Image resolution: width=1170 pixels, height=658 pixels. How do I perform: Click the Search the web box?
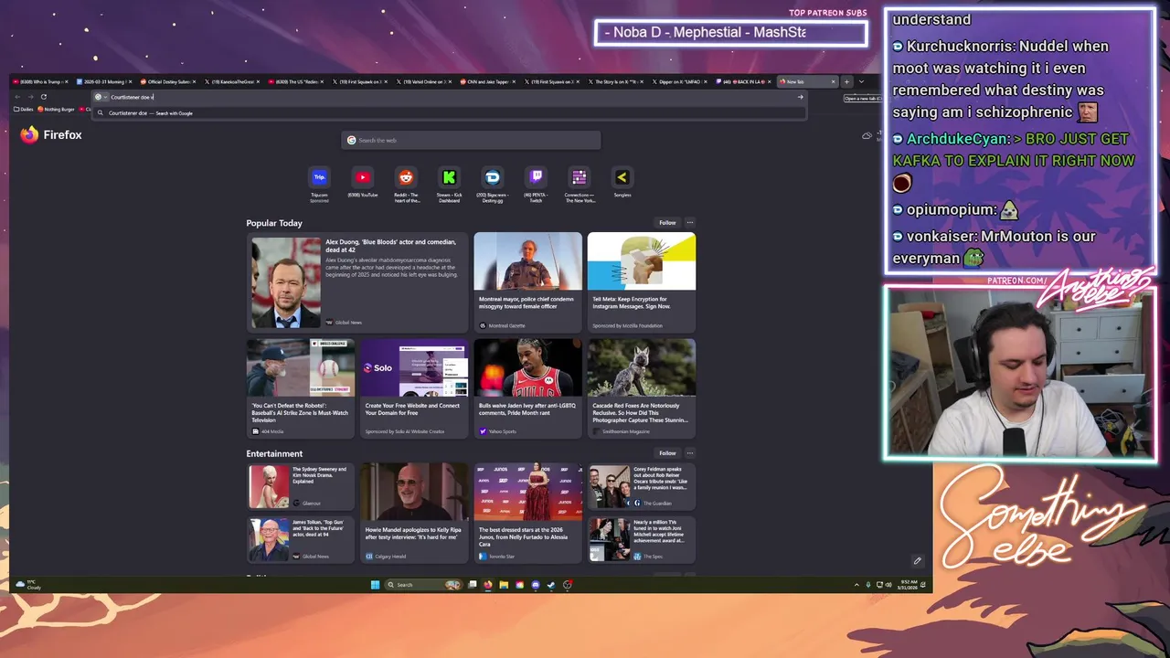[471, 140]
